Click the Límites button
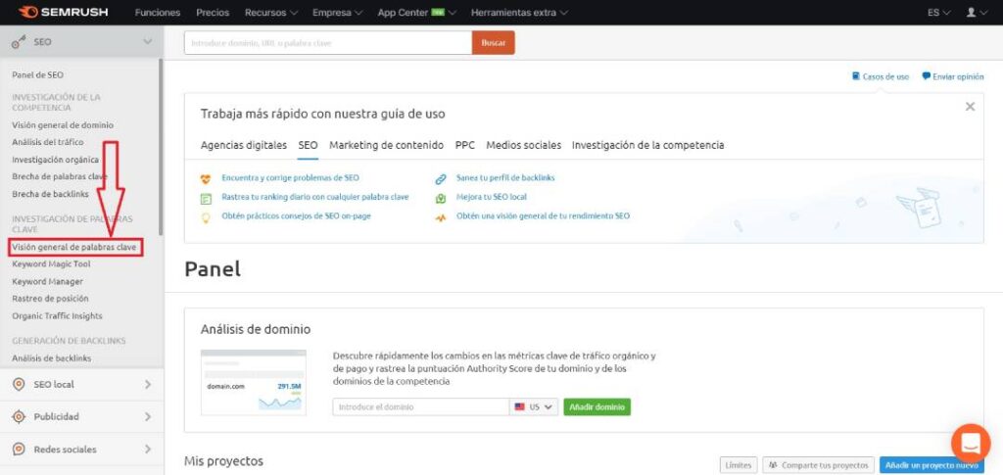 tap(739, 465)
